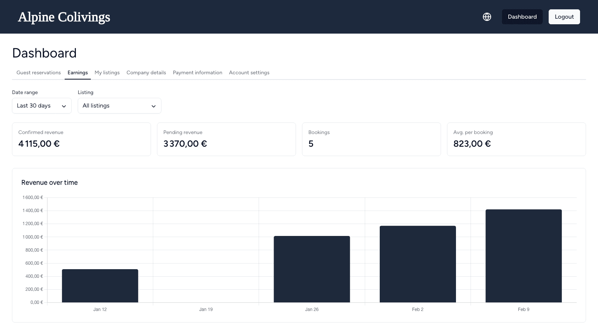Open the Last 30 days date range dropdown
598x336 pixels.
point(41,106)
